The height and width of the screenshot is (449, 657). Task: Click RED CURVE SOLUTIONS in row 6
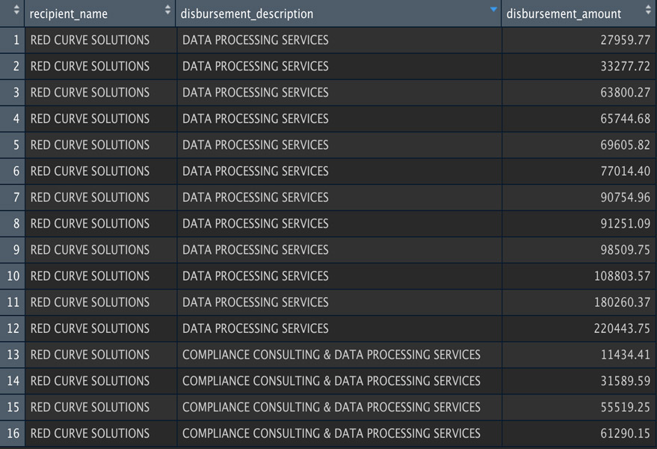pyautogui.click(x=90, y=171)
